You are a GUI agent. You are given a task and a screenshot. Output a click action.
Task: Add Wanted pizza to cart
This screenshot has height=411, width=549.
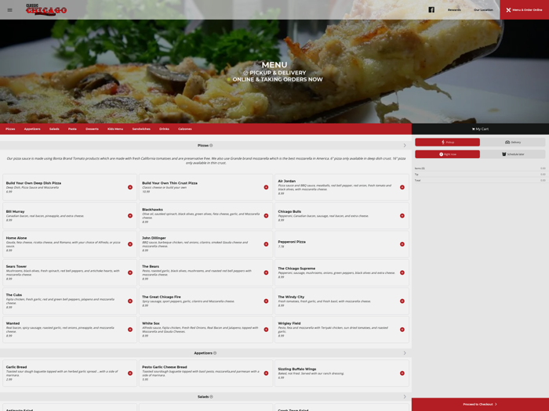(x=130, y=330)
